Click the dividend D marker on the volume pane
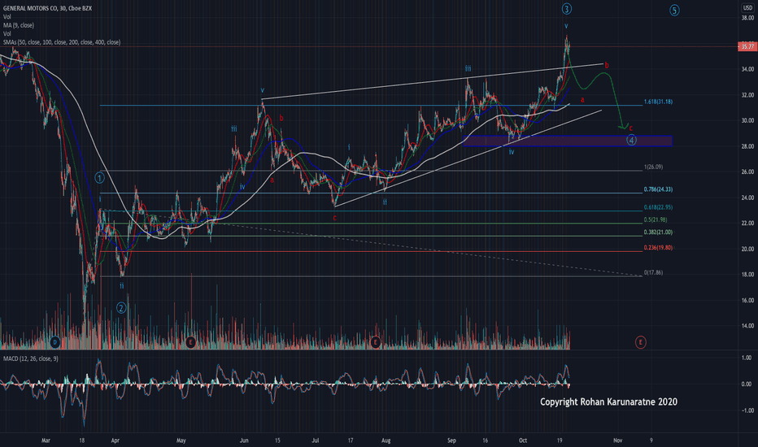The image size is (758, 447). pos(55,343)
